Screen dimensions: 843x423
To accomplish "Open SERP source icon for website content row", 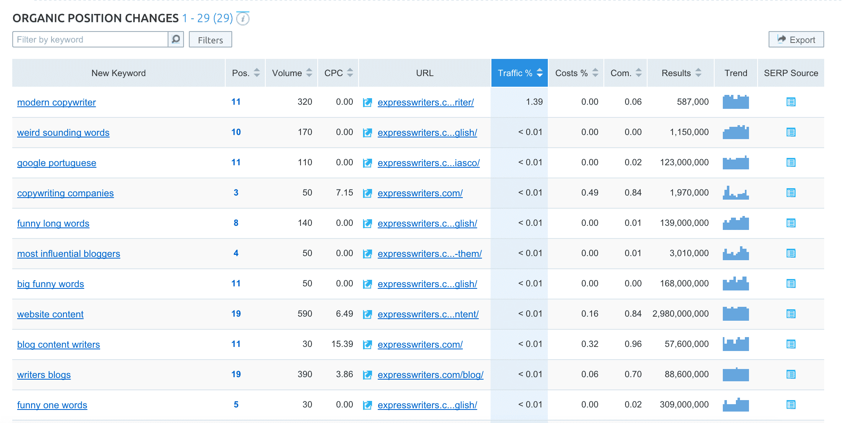I will tap(791, 314).
